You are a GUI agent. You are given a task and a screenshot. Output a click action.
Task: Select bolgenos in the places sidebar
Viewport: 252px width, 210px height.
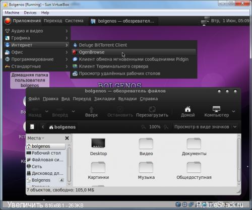tap(46, 146)
